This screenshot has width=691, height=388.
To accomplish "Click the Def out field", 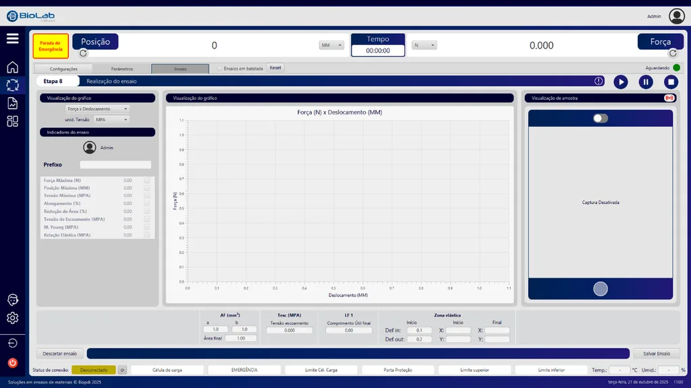I will (419, 339).
